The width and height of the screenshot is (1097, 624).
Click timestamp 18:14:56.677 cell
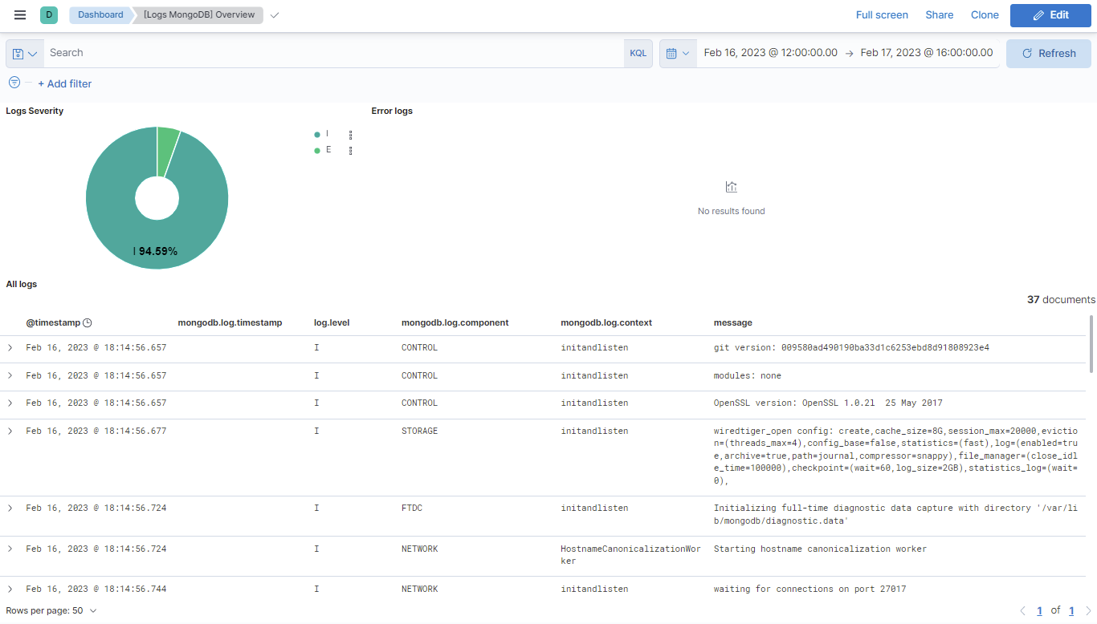96,431
